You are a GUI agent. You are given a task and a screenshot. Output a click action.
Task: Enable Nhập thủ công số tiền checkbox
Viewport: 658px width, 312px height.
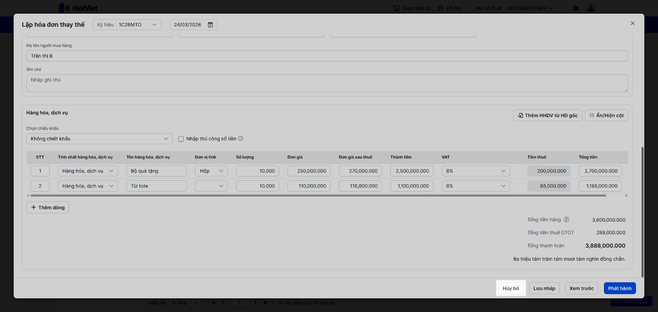tap(181, 139)
